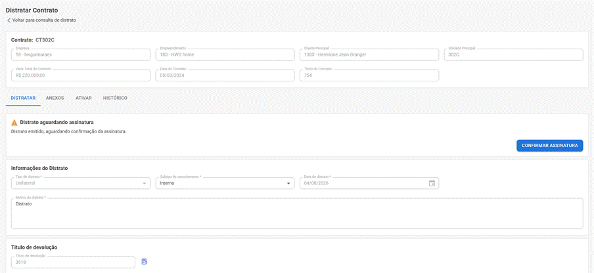The height and width of the screenshot is (273, 594).
Task: Open the ANEXOS tab
Action: tap(55, 98)
